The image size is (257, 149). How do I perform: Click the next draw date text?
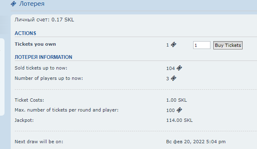pyautogui.click(x=196, y=142)
